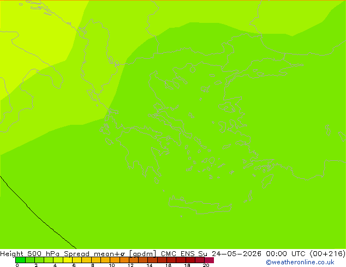Screen dimensions: 346x267
Task: Click the dark red legend swatch above 18
Action: pyautogui.click(x=190, y=260)
